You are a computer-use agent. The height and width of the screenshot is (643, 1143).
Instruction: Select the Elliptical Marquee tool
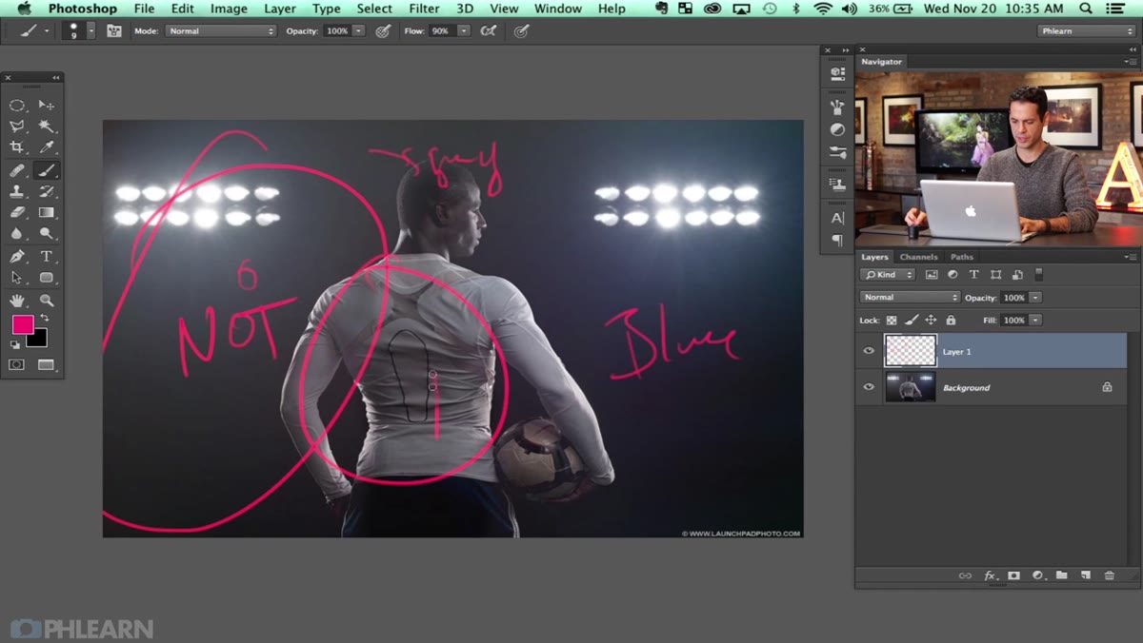[17, 106]
